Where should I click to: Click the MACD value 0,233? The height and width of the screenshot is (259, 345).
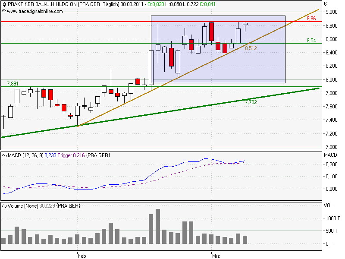[x=50, y=155]
